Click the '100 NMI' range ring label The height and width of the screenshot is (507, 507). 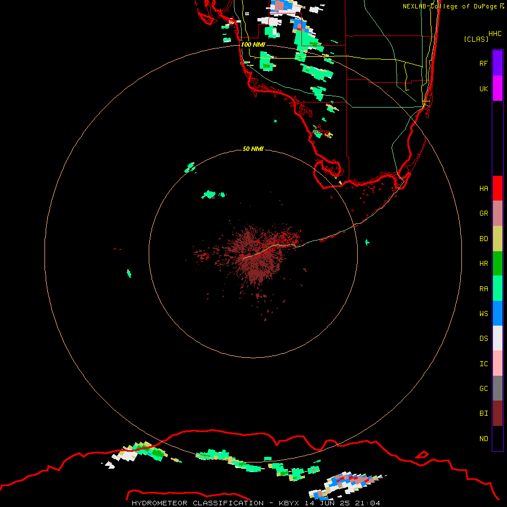253,45
